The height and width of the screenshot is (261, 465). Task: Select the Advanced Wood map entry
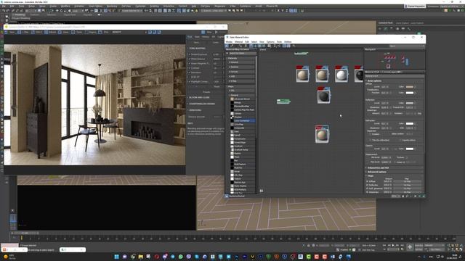[242, 99]
